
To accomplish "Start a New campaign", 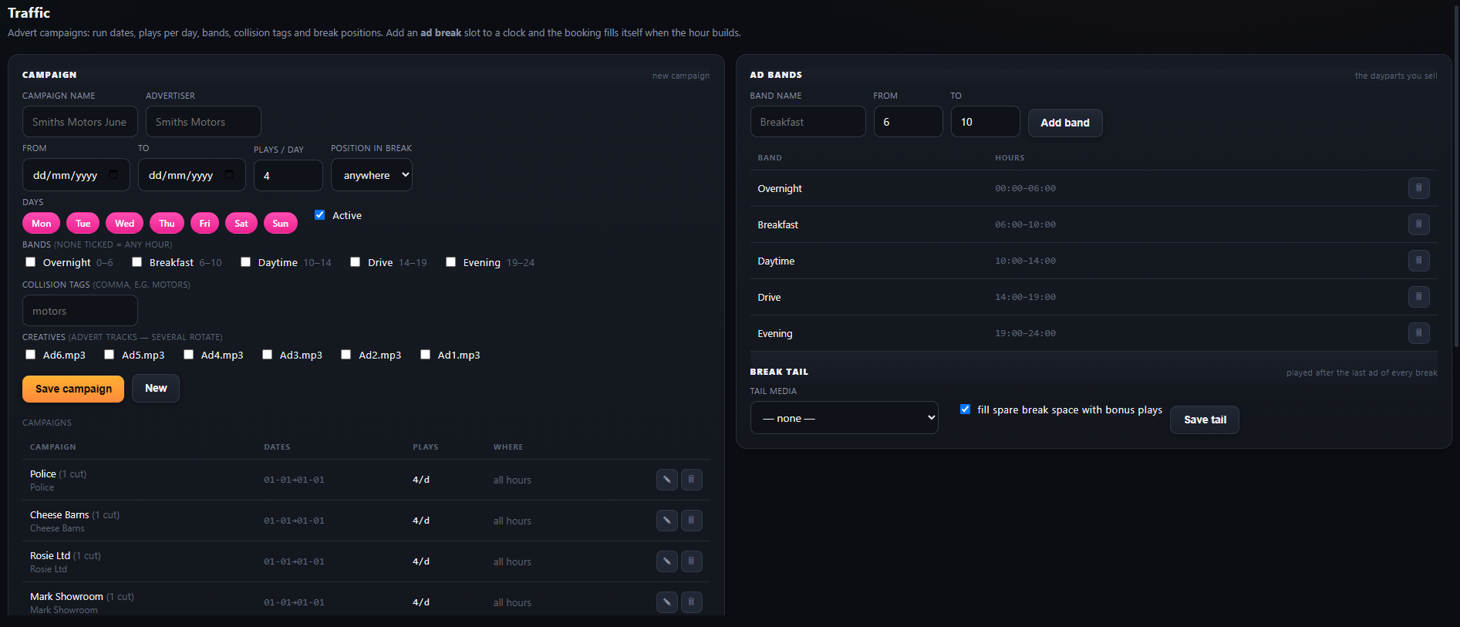I will [x=156, y=389].
